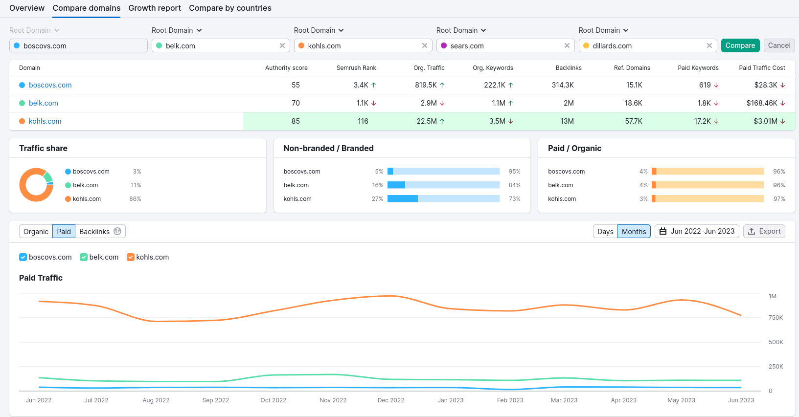Click down arrow beside belk Org. Traffic 2.9M
Viewport: 799px width, 417px height.
(x=442, y=103)
